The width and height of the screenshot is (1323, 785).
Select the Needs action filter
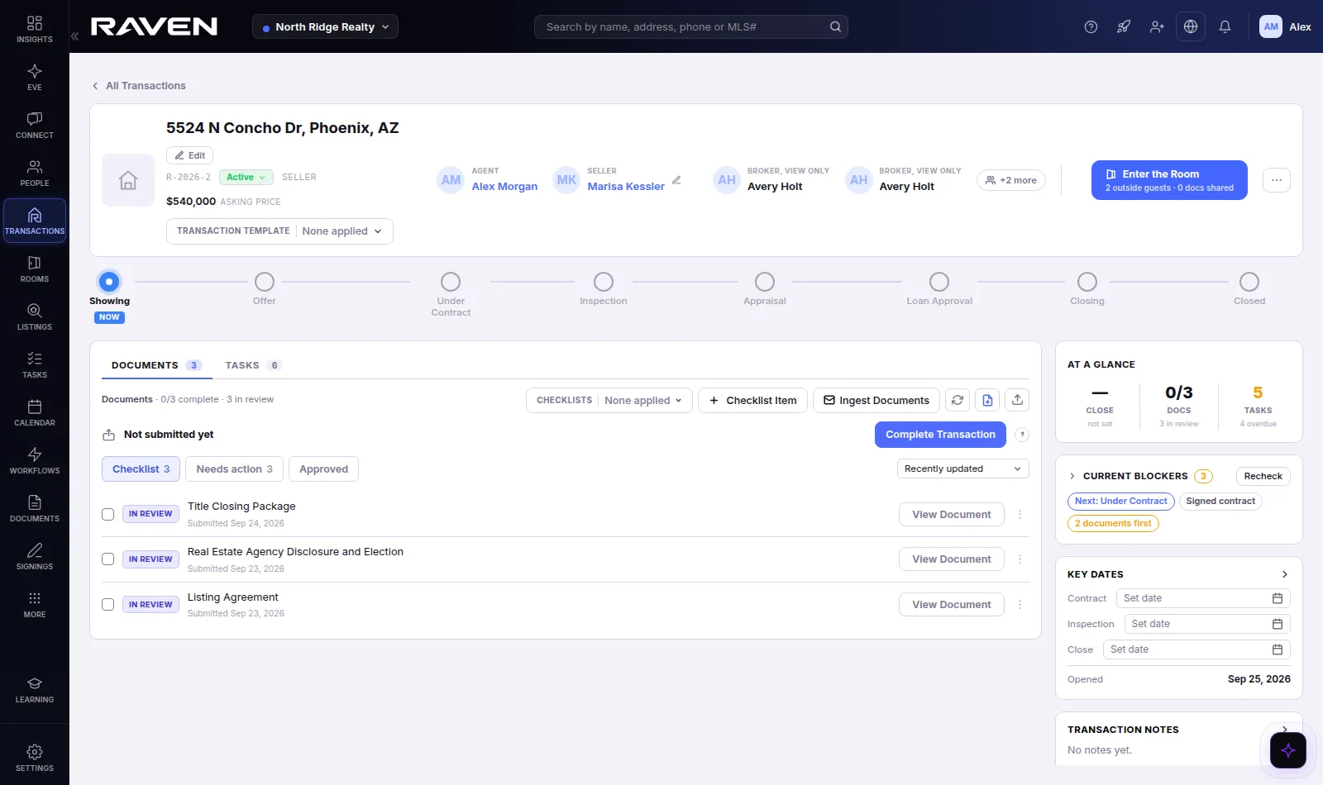tap(234, 469)
